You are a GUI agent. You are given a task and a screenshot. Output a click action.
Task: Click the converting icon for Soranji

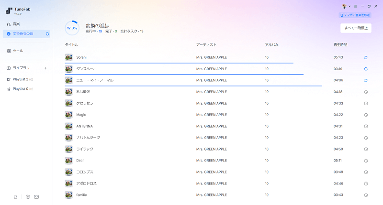click(366, 57)
